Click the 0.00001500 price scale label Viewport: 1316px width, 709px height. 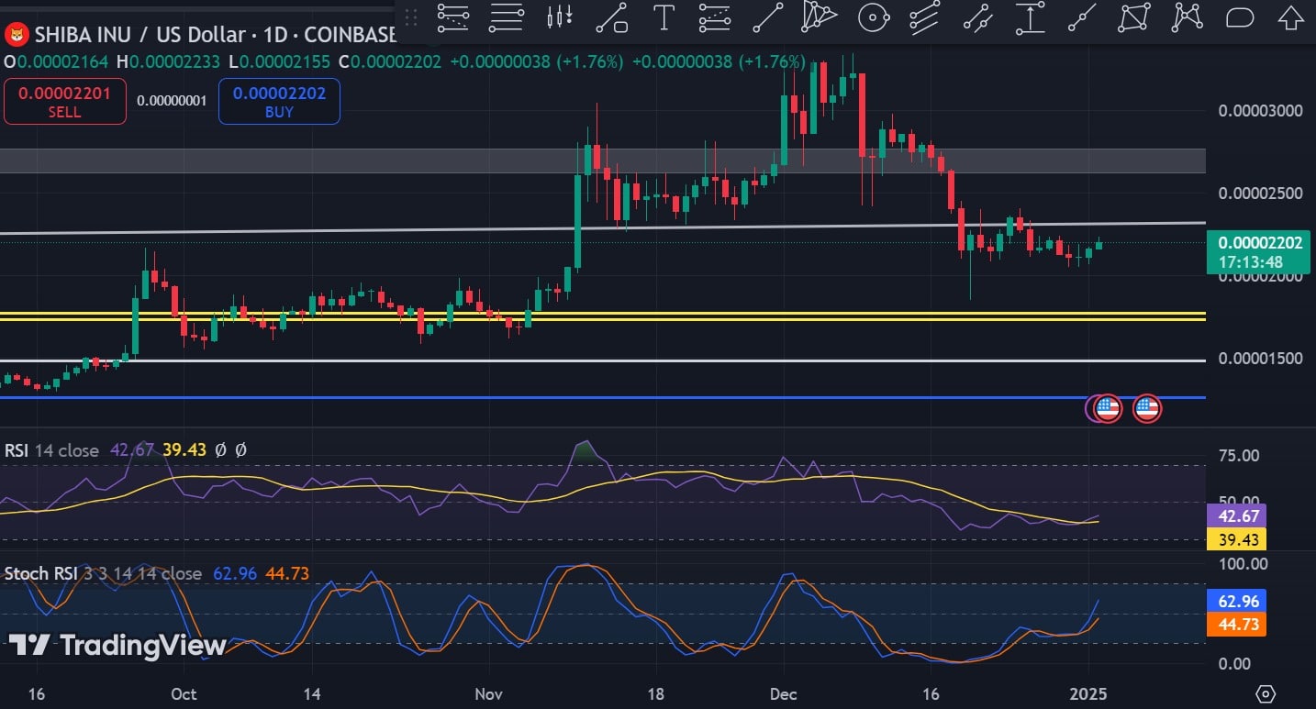click(x=1260, y=358)
